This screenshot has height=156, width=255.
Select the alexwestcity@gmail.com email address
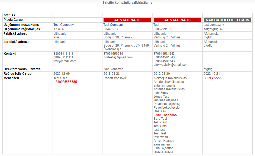171,65
